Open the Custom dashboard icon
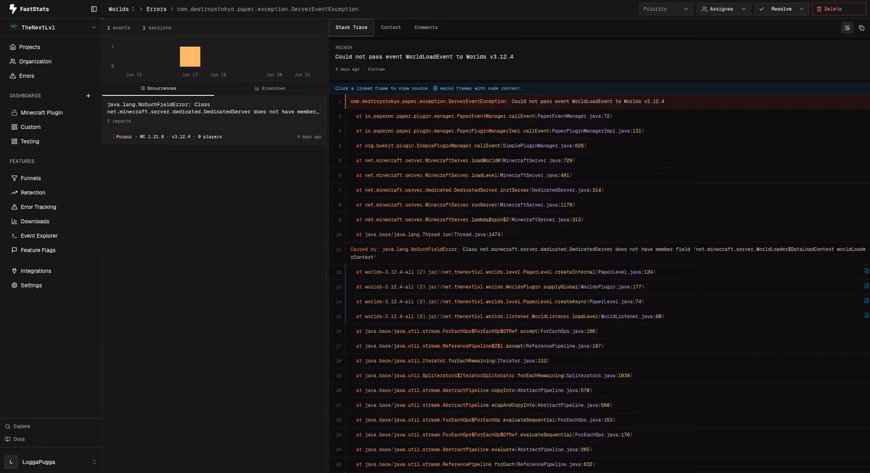 pyautogui.click(x=14, y=127)
